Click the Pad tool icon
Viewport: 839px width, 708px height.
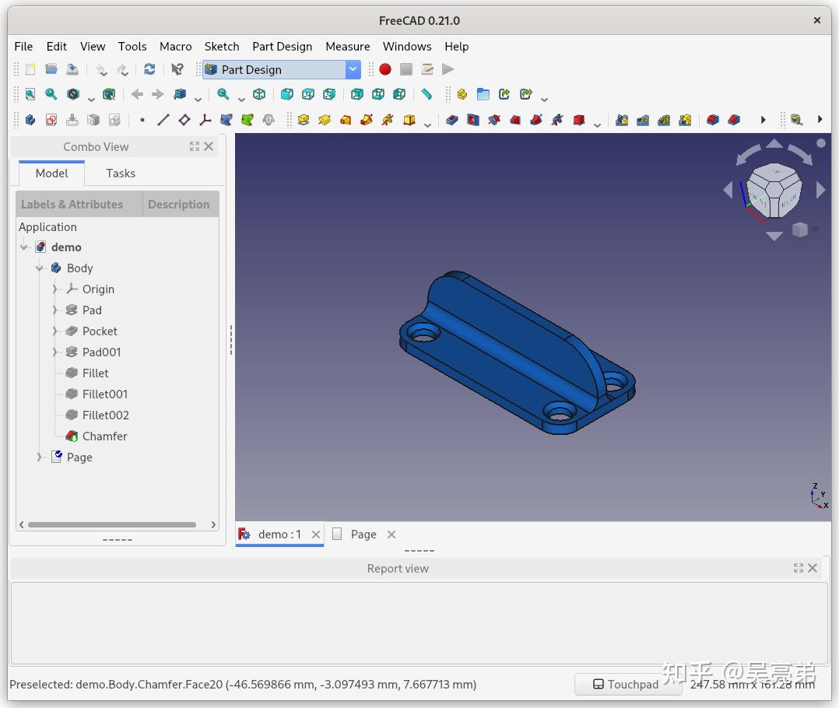[x=304, y=120]
